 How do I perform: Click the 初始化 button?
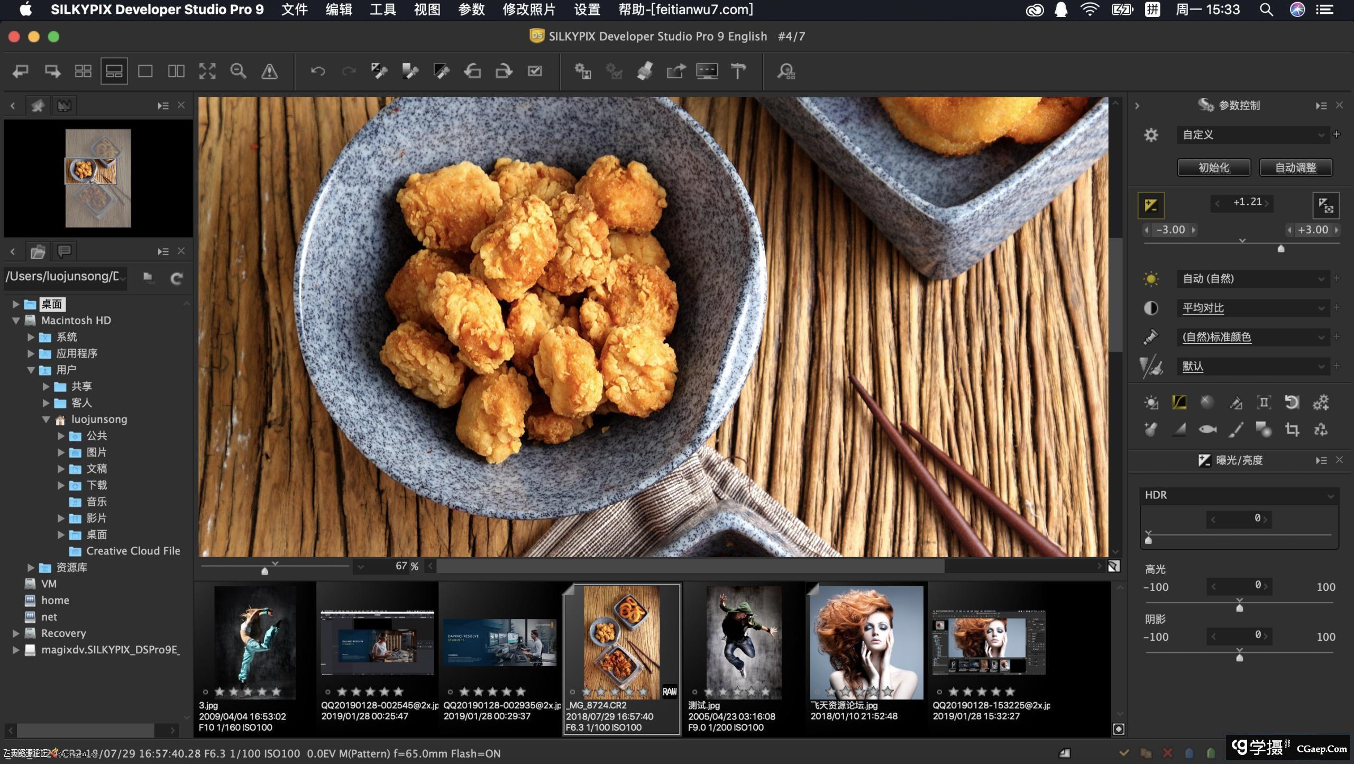click(x=1213, y=168)
